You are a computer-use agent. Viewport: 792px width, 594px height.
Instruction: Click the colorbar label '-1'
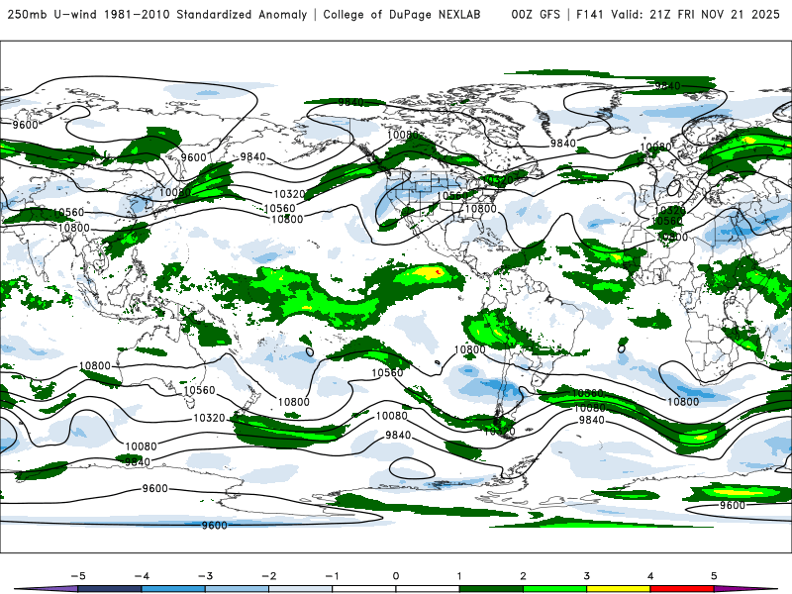[x=332, y=576]
